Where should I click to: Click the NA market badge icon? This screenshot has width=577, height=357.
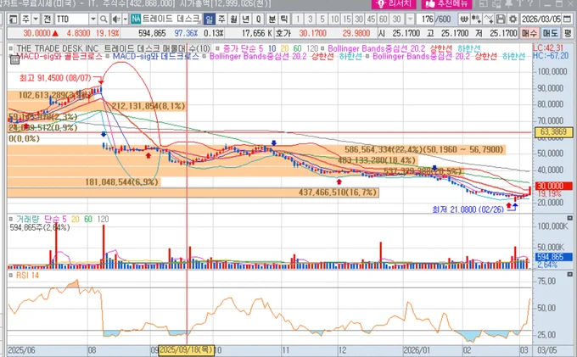pos(136,19)
